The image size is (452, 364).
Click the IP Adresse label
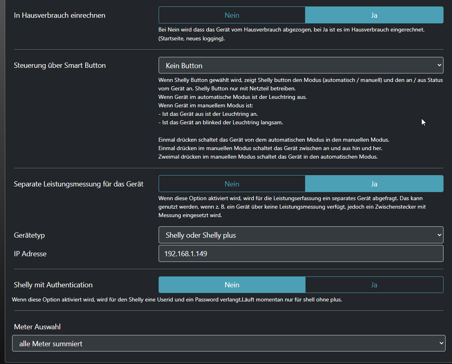tap(30, 254)
